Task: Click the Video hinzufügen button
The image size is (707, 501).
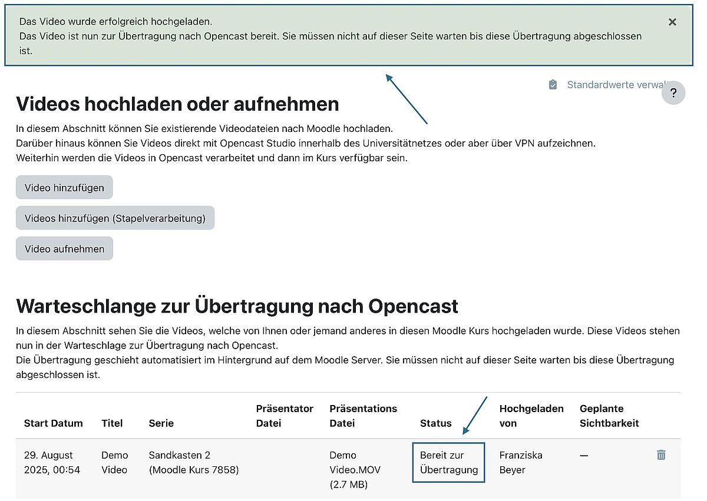Action: [64, 188]
